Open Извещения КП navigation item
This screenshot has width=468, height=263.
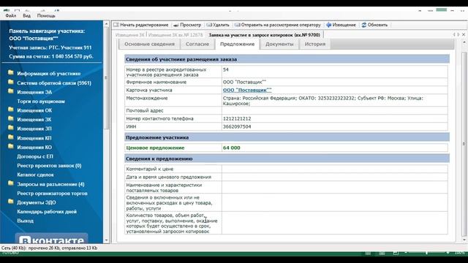34,138
